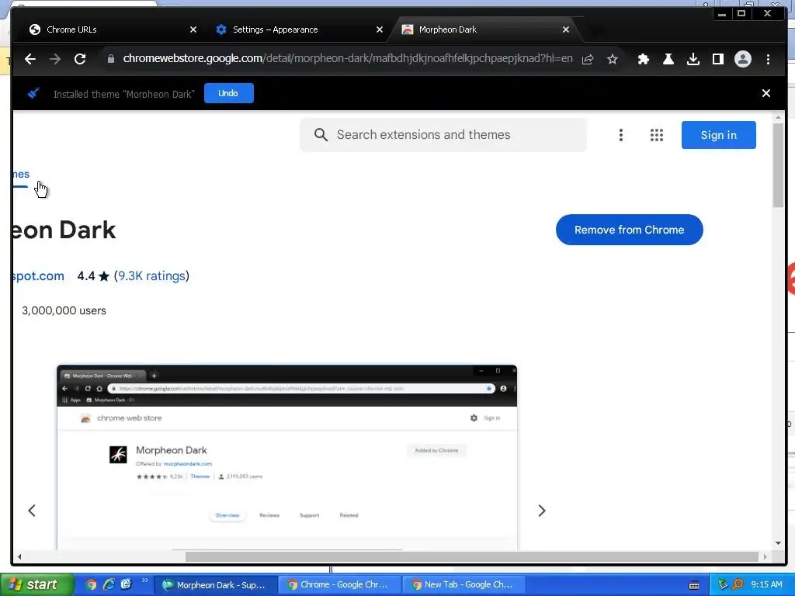795x596 pixels.
Task: Undo the Morpheon Dark theme installation
Action: tap(229, 93)
